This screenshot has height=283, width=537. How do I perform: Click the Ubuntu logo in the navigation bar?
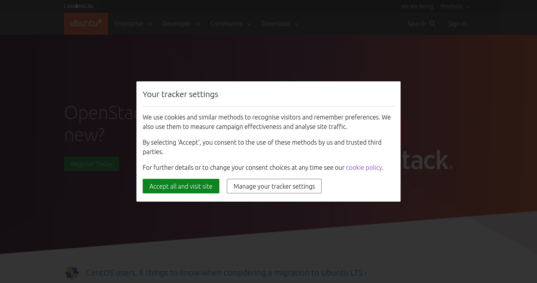tap(86, 24)
